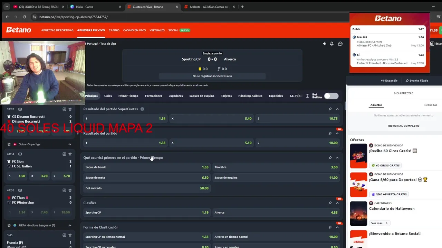Collapse the Suiza - Superliga league list

[x=70, y=144]
